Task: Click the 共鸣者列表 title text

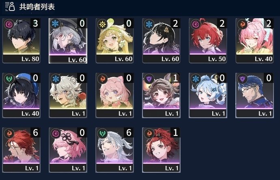Action: pos(37,7)
